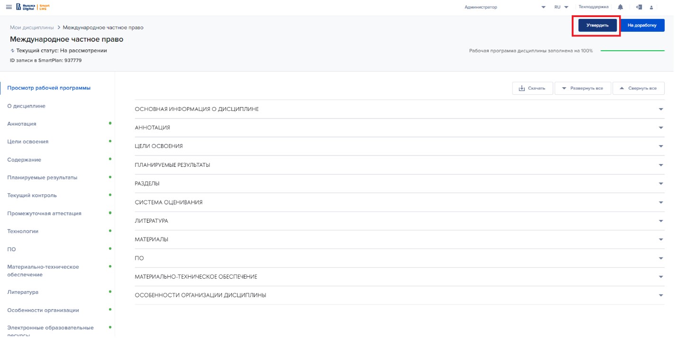The width and height of the screenshot is (676, 338).
Task: Open notifications bell icon
Action: tap(620, 7)
